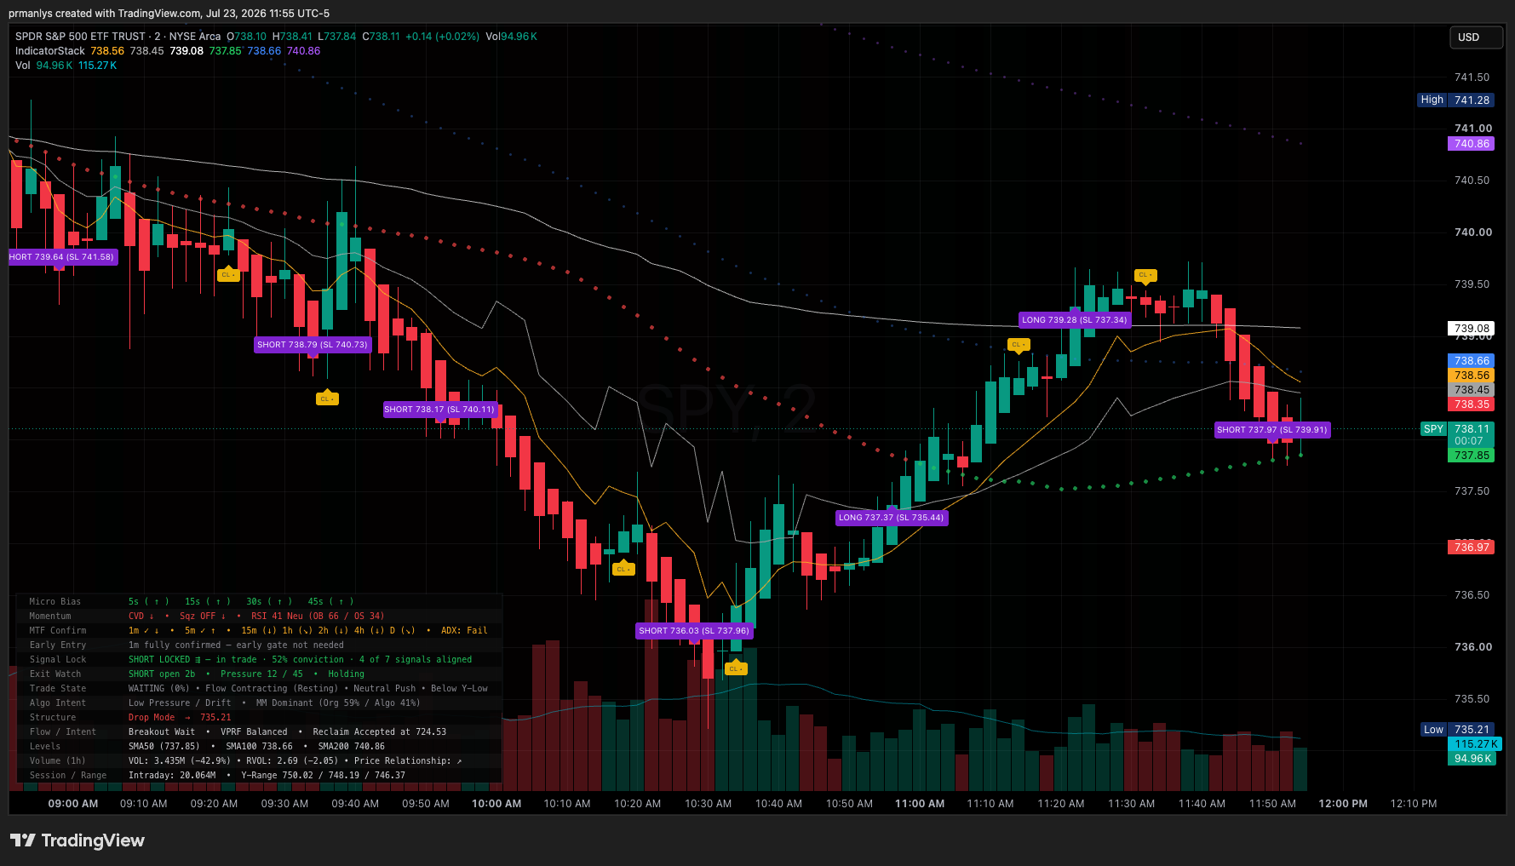Select the SHORT 738.17 (SL 740.11) signal label
Viewport: 1515px width, 866px height.
439,410
